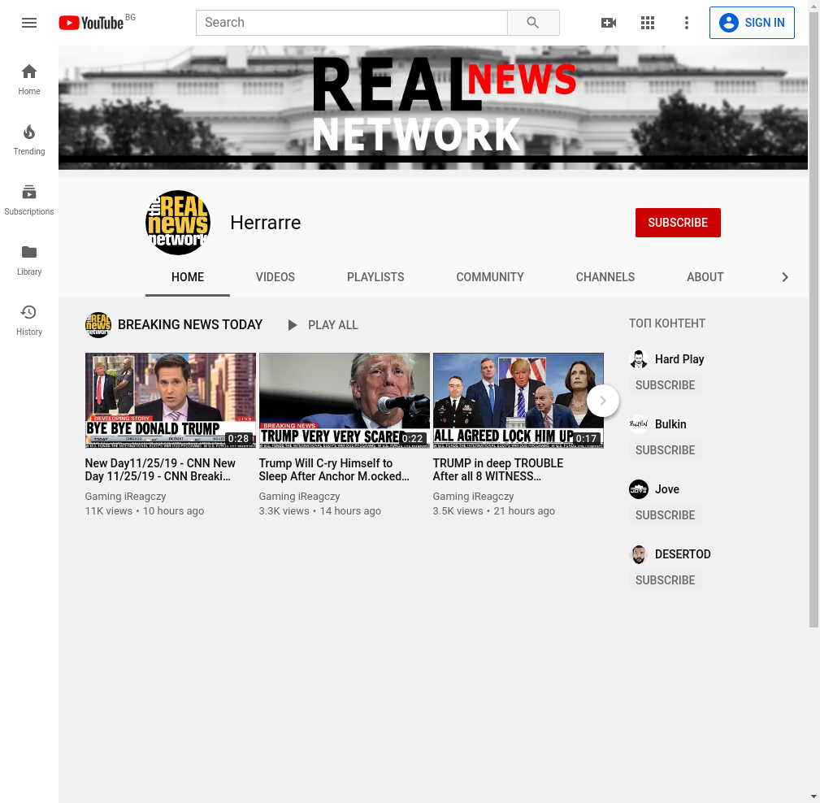Switch to the COMMUNITY tab
Screen dimensions: 820x803
(490, 277)
